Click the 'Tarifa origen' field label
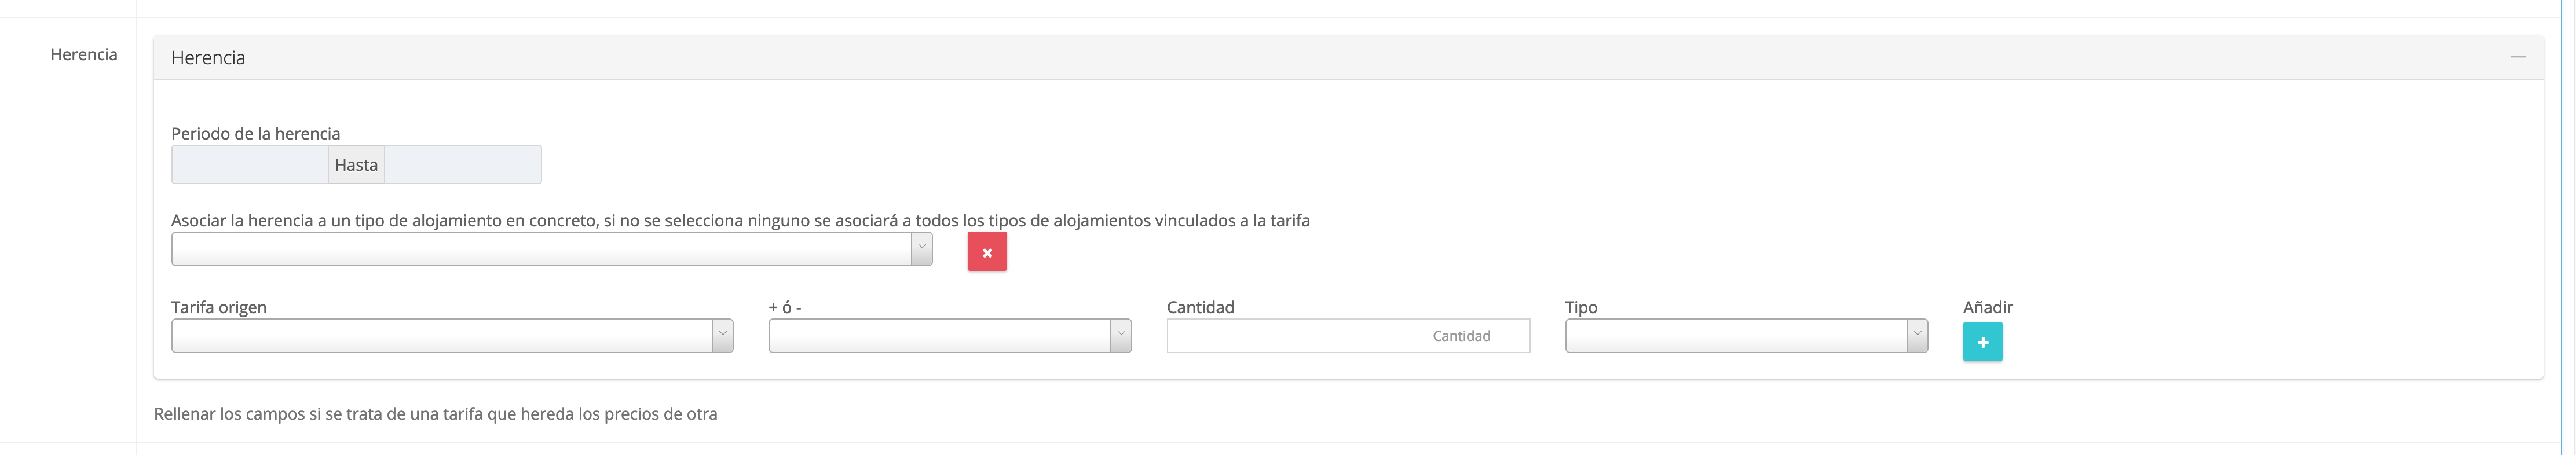Viewport: 2576px width, 455px height. tap(218, 307)
